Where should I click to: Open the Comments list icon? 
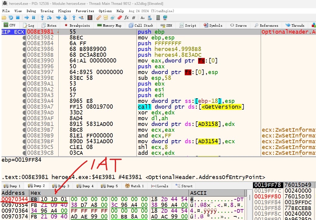[106, 18]
